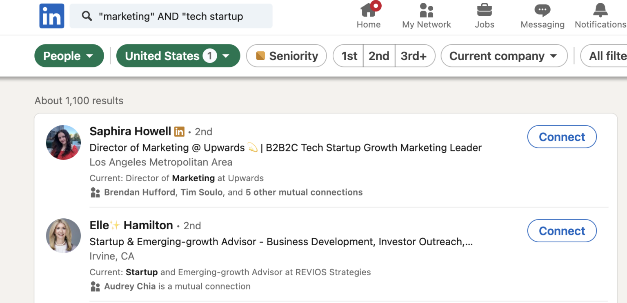Click the search magnifier icon
The height and width of the screenshot is (303, 627).
point(87,15)
